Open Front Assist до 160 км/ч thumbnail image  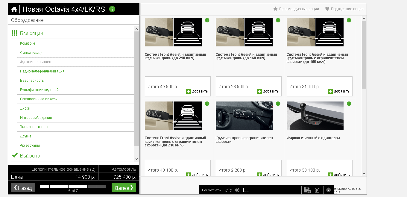244,32
